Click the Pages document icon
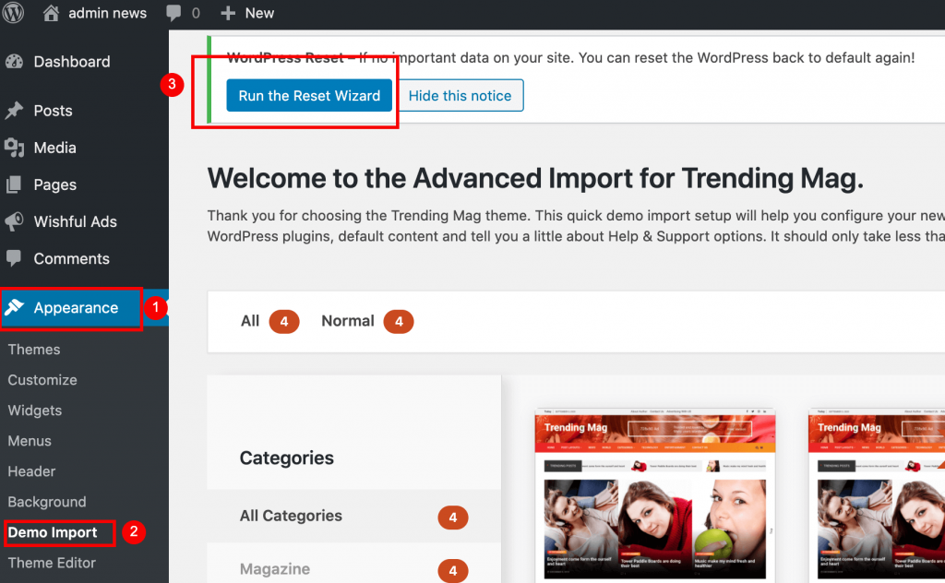Viewport: 945px width, 583px height. [14, 184]
